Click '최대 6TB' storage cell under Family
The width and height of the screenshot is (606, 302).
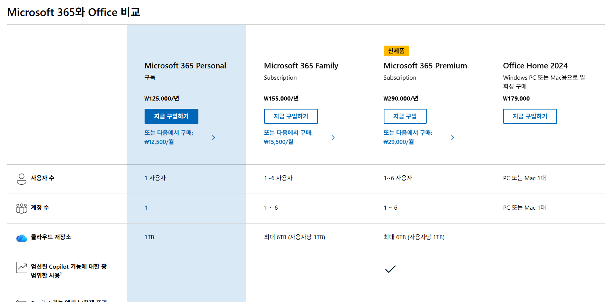point(294,237)
